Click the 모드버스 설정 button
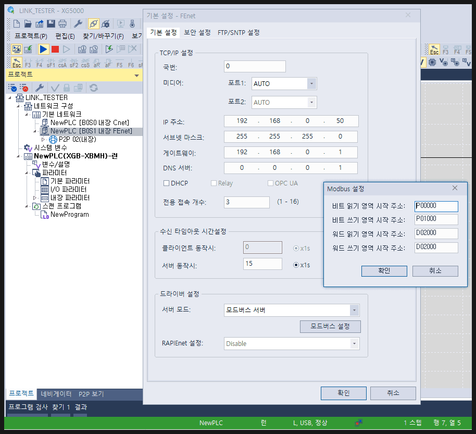Image resolution: width=476 pixels, height=434 pixels. 330,327
